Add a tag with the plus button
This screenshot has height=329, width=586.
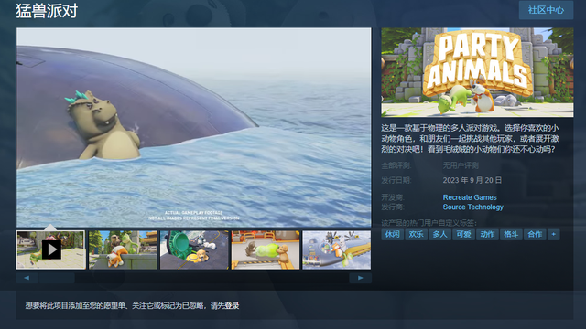554,234
